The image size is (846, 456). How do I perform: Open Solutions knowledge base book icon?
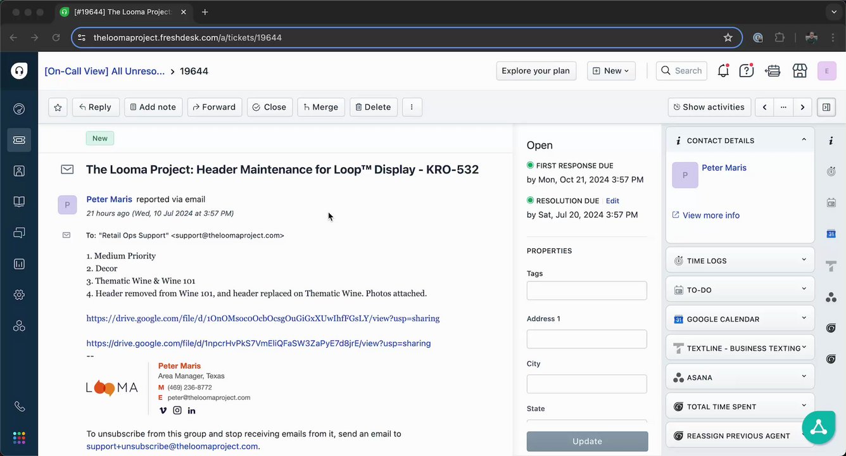pos(19,202)
